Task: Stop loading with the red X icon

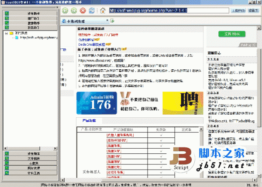Action: click(x=83, y=10)
